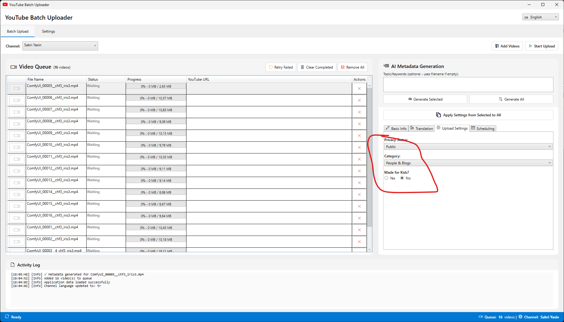
Task: Open the Scheduling tab
Action: pos(483,129)
